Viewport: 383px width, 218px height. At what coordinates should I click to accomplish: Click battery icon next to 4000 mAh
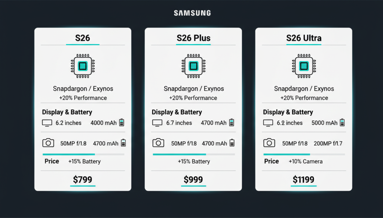coord(122,123)
